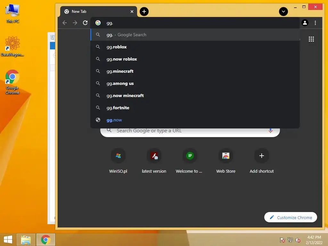Viewport: 328px width, 246px height.
Task: Open the WinISO.pl shortcut
Action: [118, 161]
